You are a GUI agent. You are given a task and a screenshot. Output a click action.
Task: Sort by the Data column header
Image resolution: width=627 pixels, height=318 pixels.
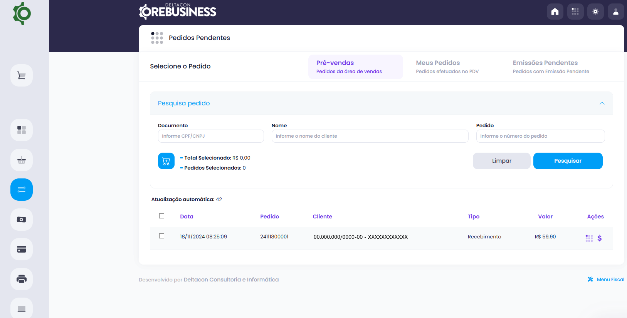point(187,216)
